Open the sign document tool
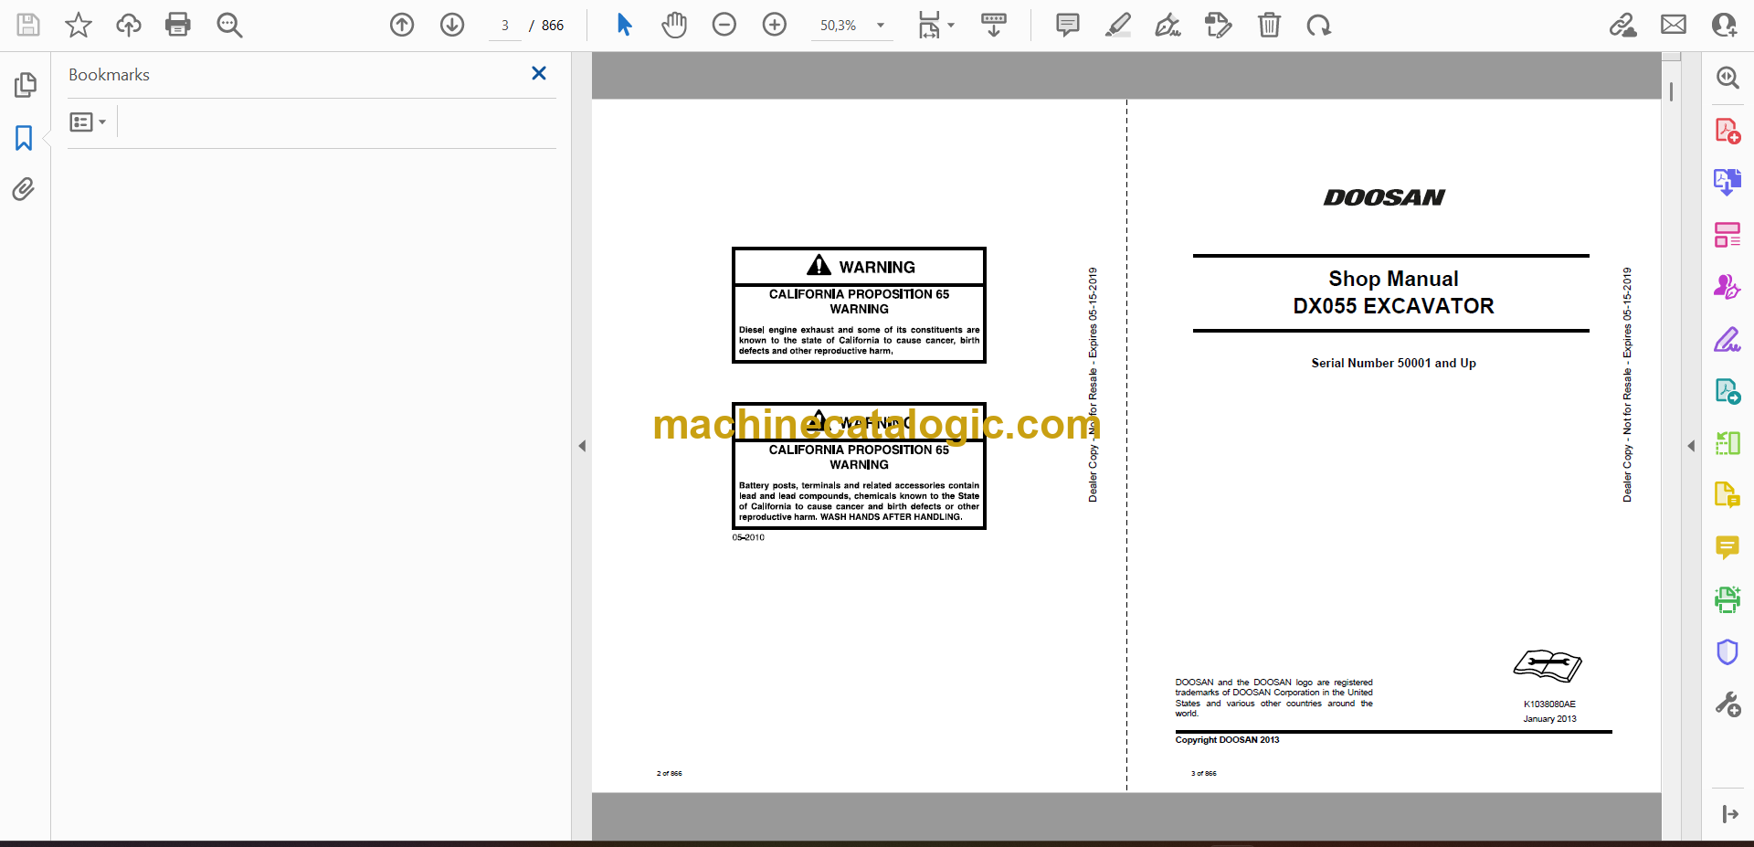 coord(1168,25)
